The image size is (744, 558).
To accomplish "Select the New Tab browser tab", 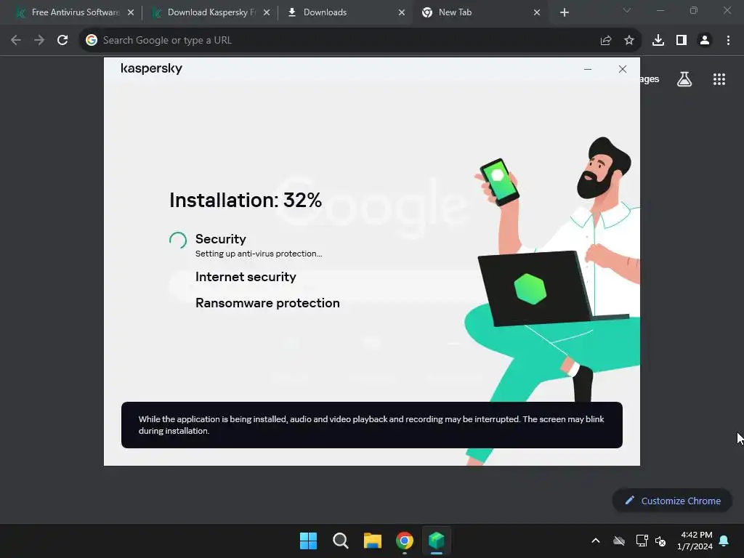I will [480, 12].
